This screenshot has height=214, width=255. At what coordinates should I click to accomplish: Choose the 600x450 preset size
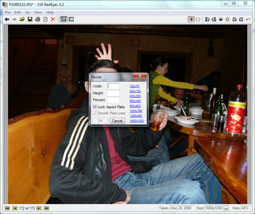135,101
